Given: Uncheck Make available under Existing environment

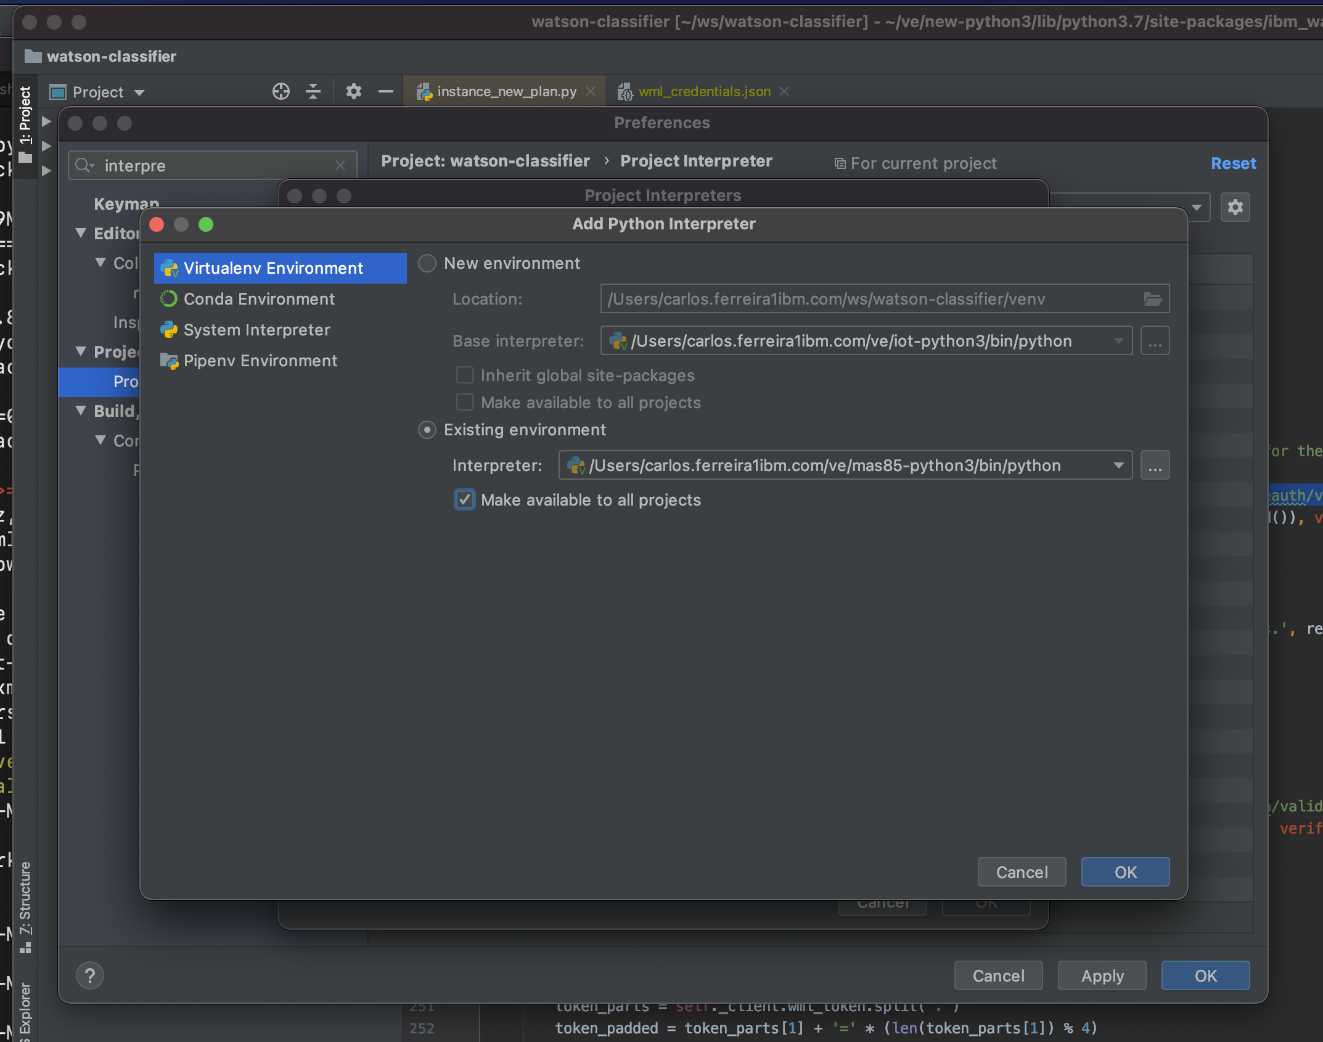Looking at the screenshot, I should [x=464, y=500].
